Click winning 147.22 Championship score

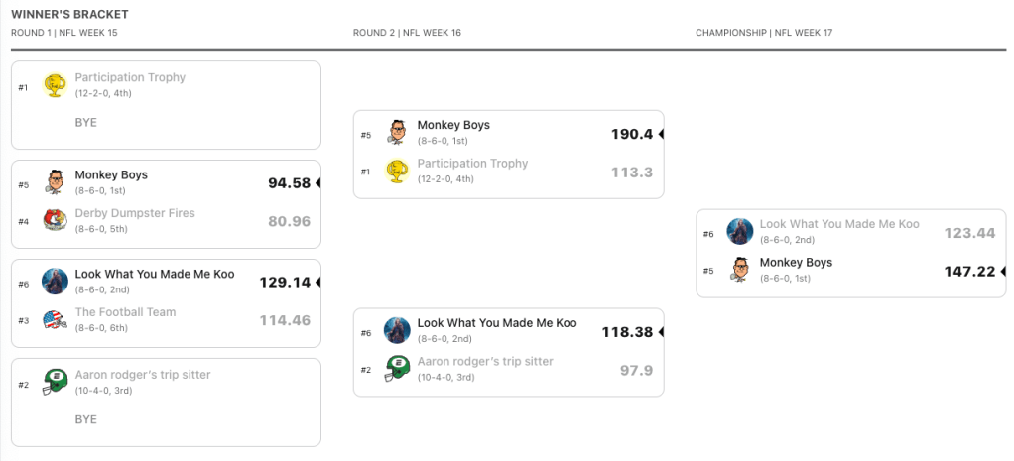tap(969, 271)
